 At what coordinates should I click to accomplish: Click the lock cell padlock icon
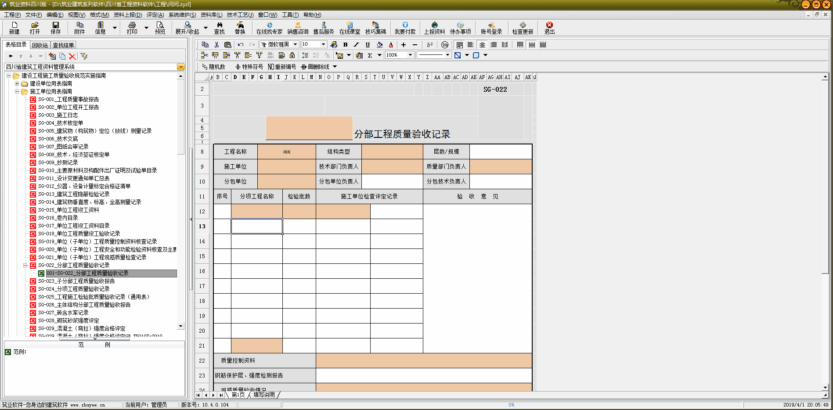[x=292, y=55]
